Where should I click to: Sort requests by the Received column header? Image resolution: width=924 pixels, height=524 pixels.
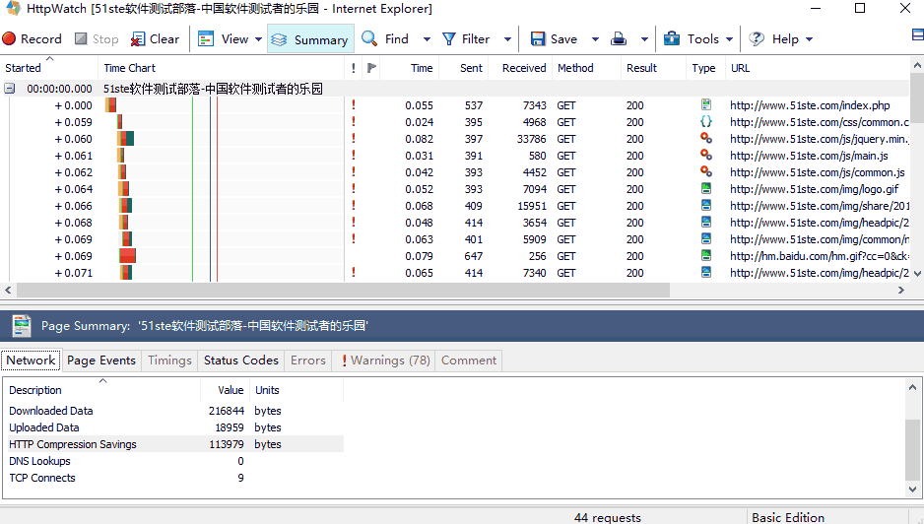click(523, 68)
